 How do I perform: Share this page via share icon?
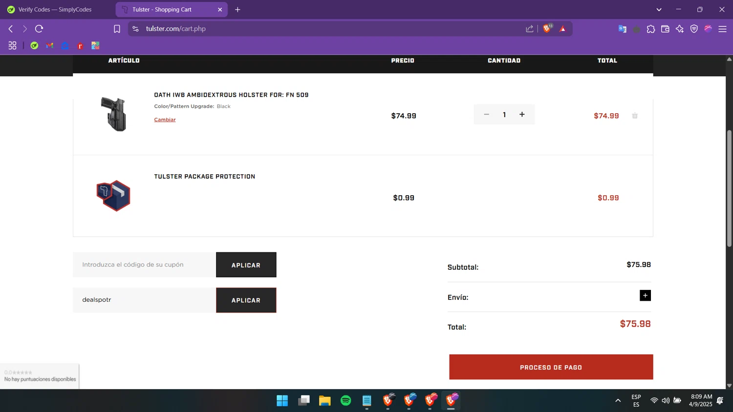(530, 29)
